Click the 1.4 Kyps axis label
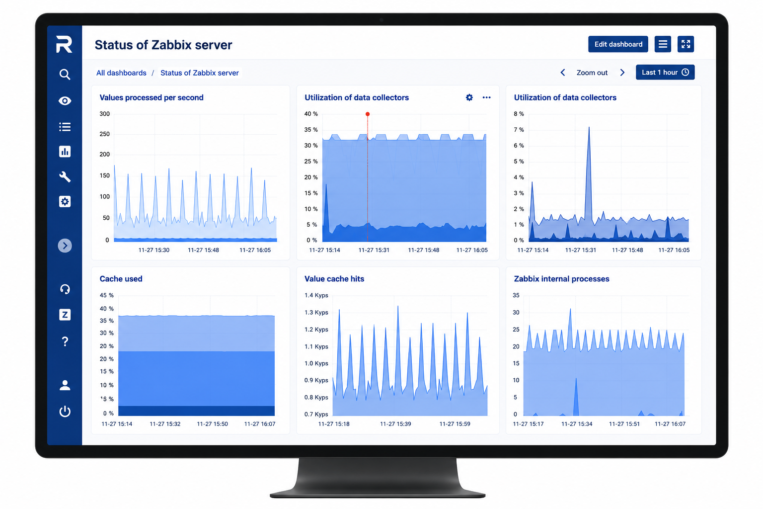 click(316, 295)
